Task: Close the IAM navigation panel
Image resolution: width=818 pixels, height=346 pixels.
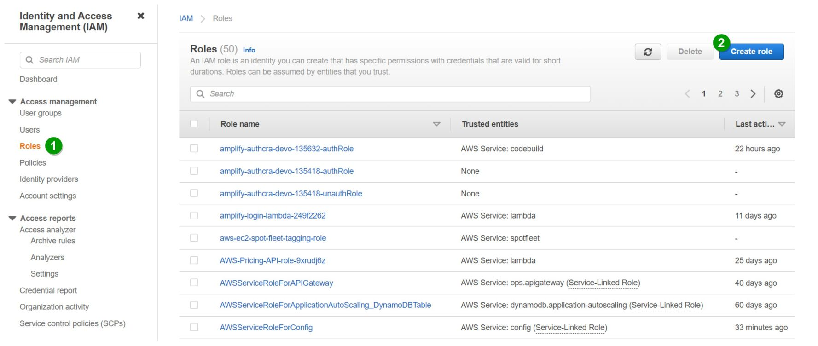Action: (x=141, y=16)
